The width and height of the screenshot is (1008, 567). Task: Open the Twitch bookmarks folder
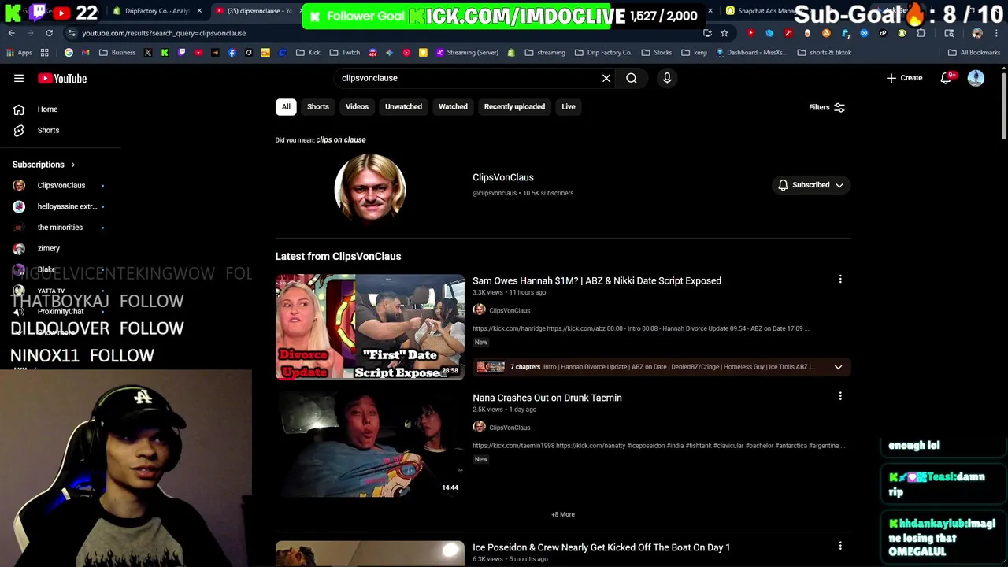coord(345,53)
